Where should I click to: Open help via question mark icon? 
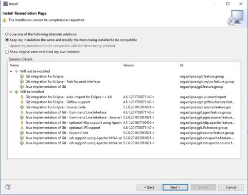[8, 187]
